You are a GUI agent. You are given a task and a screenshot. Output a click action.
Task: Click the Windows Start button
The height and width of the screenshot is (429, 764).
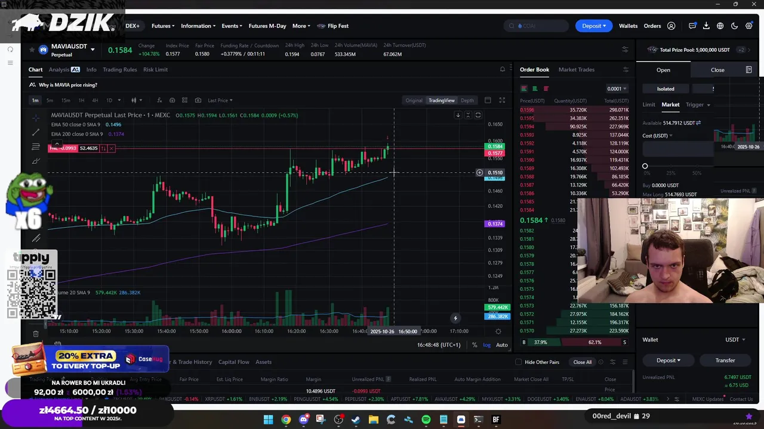[269, 420]
